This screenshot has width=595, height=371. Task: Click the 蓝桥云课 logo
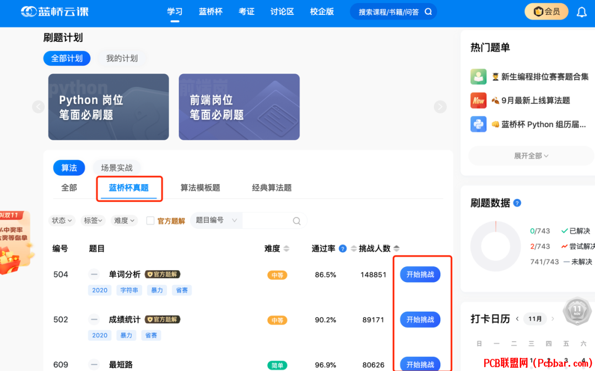55,12
